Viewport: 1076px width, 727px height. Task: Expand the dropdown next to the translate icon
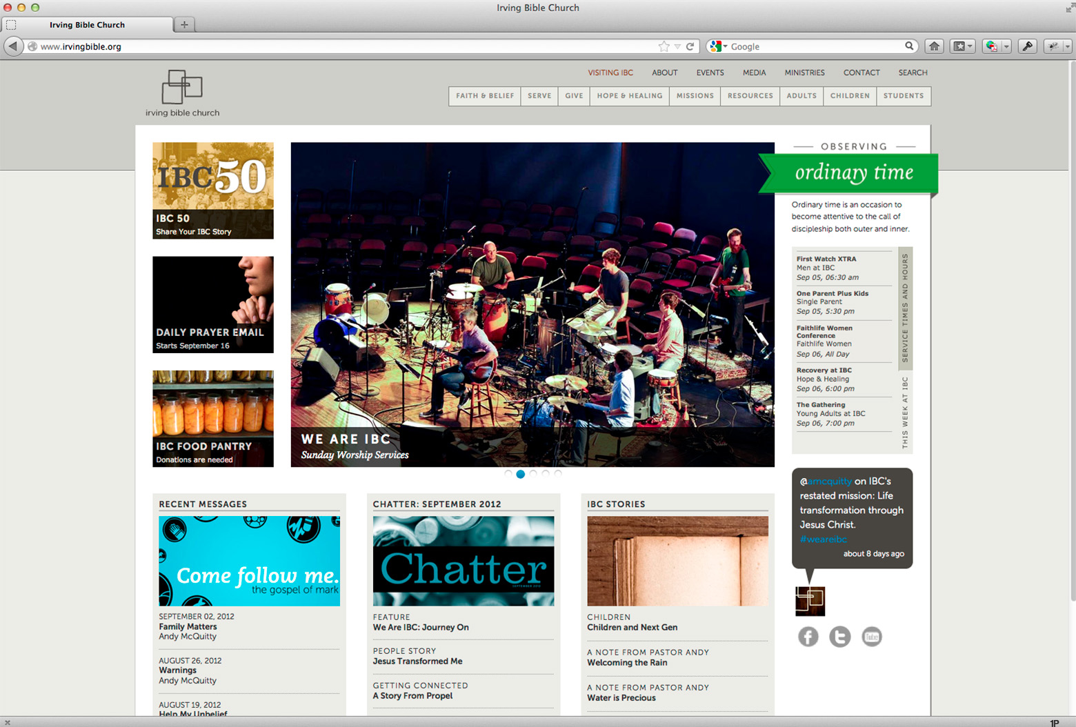[x=1006, y=46]
